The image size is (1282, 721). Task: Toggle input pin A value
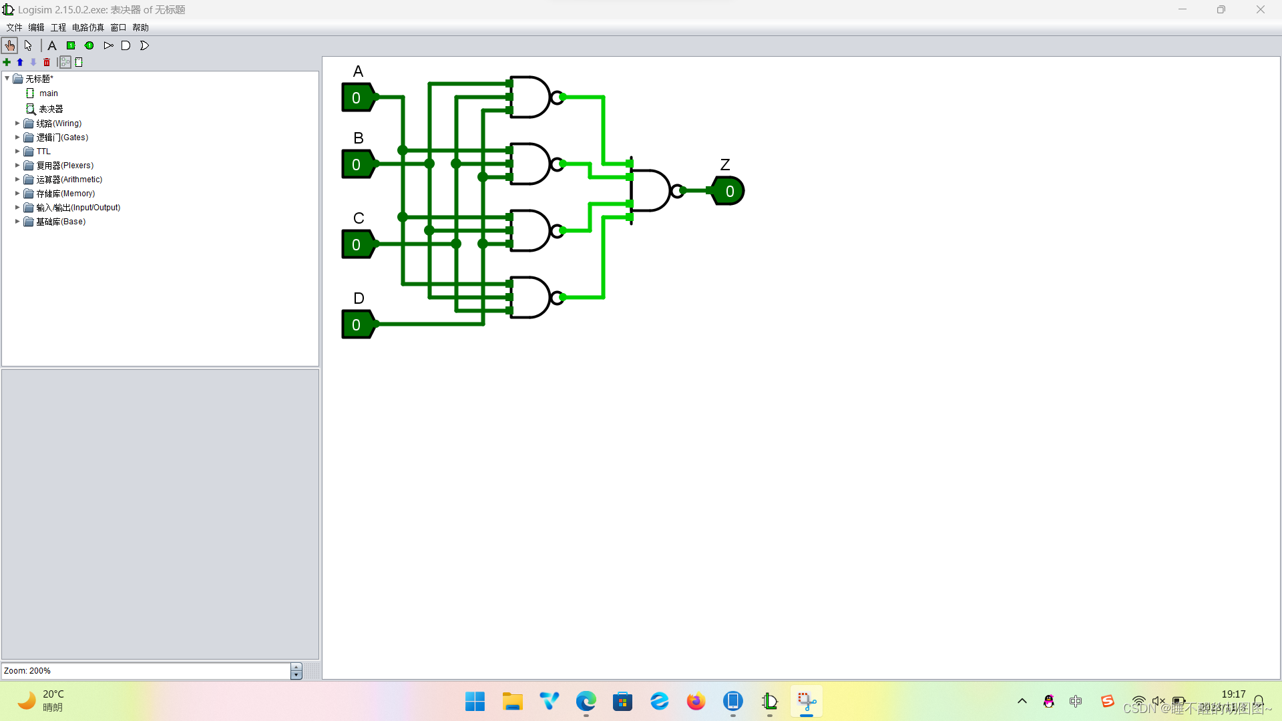[356, 98]
